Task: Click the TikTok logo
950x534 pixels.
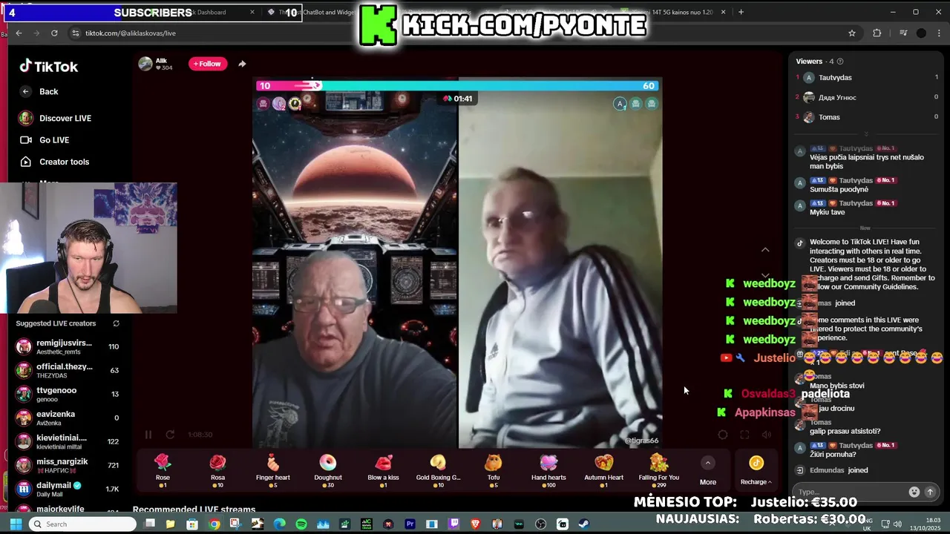Action: click(x=49, y=66)
